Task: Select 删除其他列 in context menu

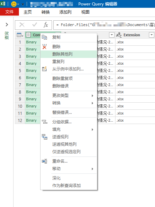Action: point(69,54)
